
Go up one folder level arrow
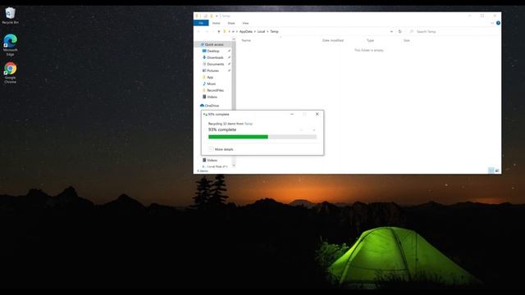pyautogui.click(x=219, y=31)
